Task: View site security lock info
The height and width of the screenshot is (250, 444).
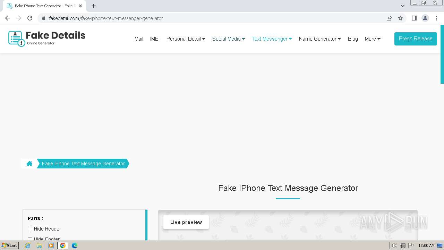Action: tap(44, 18)
